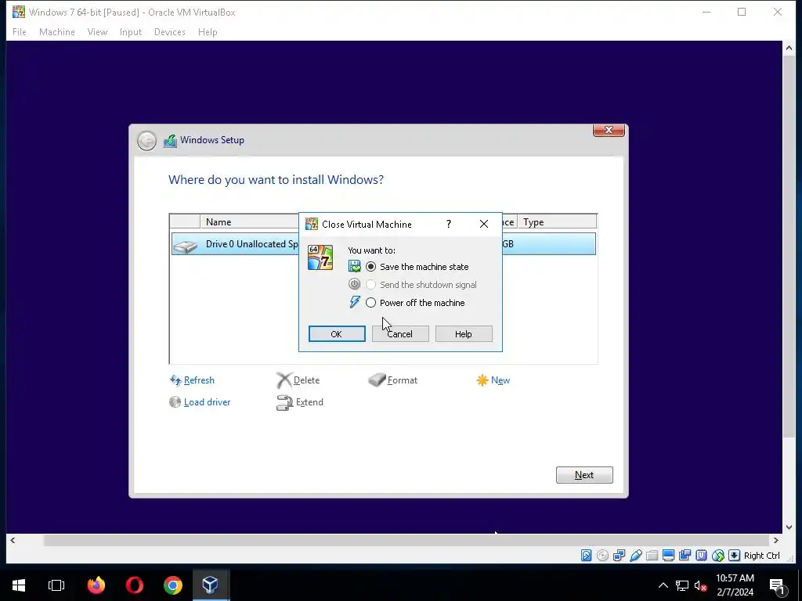This screenshot has width=802, height=601.
Task: Launch Chrome from the taskbar
Action: 173,585
